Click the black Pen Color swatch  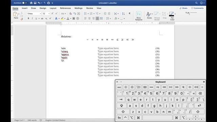172,16
